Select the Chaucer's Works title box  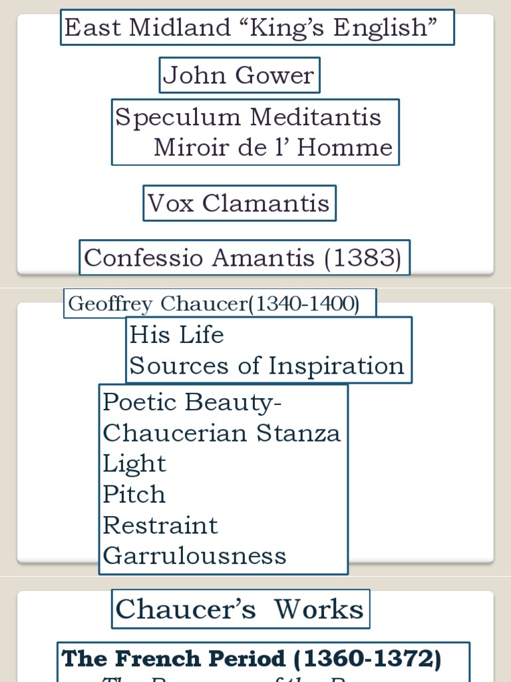[240, 609]
